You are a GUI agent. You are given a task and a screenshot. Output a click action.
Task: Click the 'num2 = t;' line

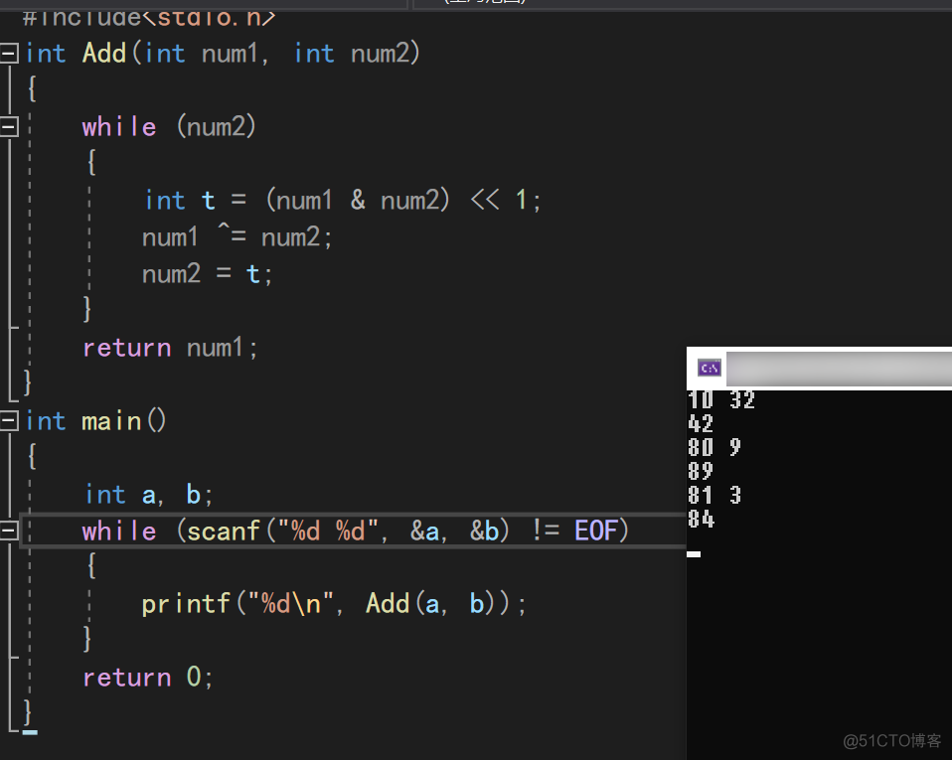point(207,274)
